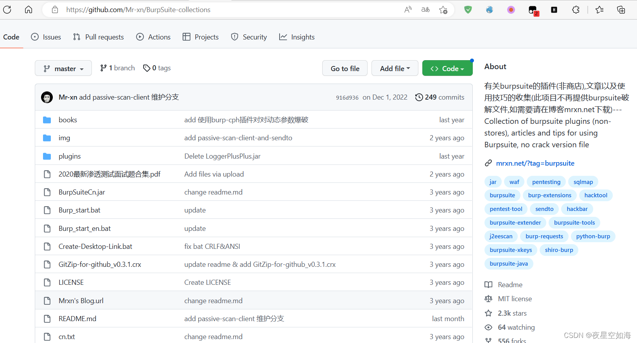Click the commit history clock icon

tap(419, 97)
